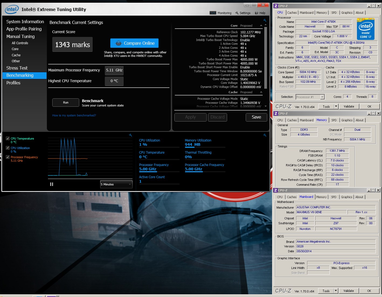Click CPU-Z Z icon in Mainboard window title

(276, 190)
